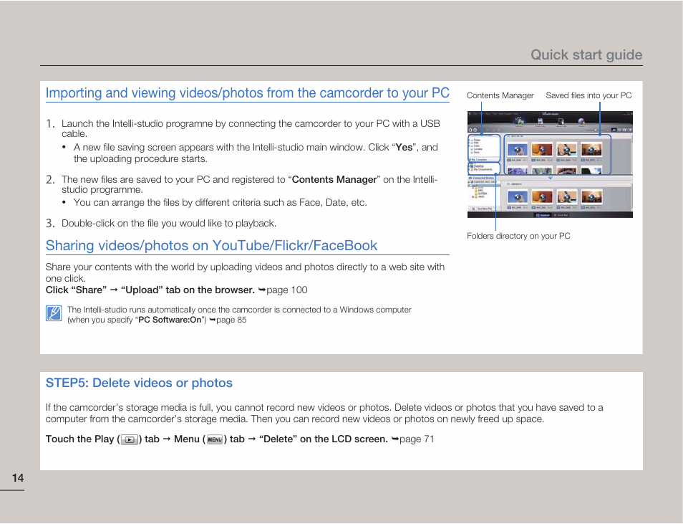The width and height of the screenshot is (683, 524).
Task: Click the 'Saved files into your PC' label
Action: pos(588,95)
